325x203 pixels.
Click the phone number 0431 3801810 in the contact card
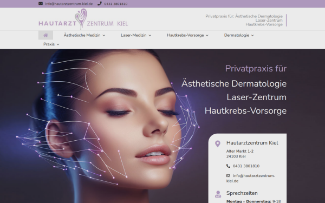pyautogui.click(x=246, y=166)
